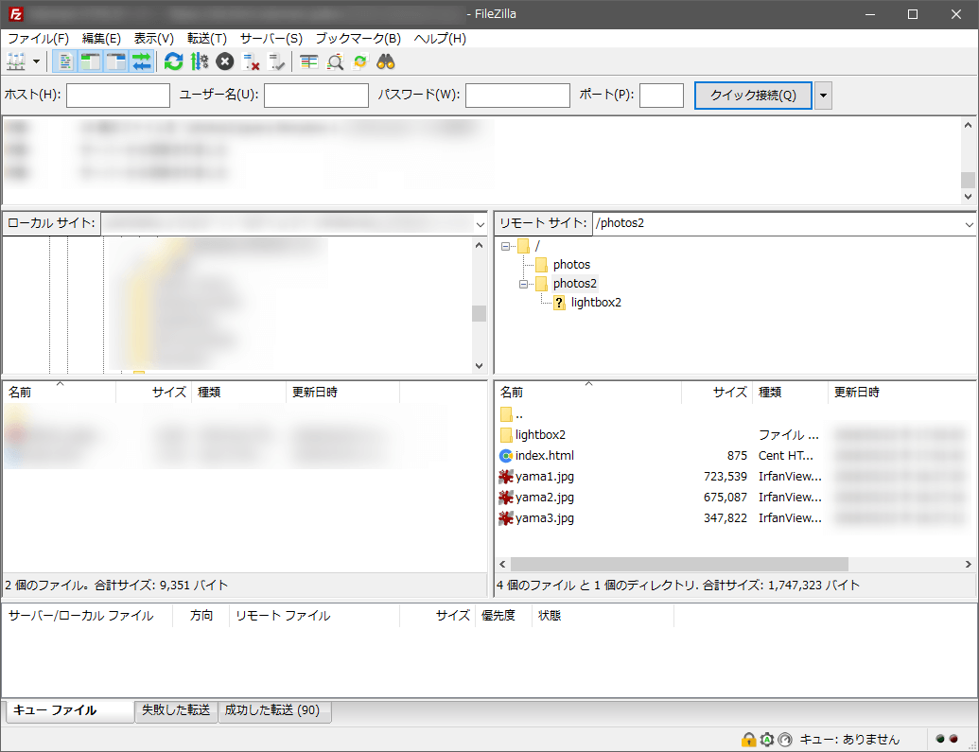This screenshot has height=752, width=979.
Task: Refresh the file and folder lists
Action: pyautogui.click(x=173, y=62)
